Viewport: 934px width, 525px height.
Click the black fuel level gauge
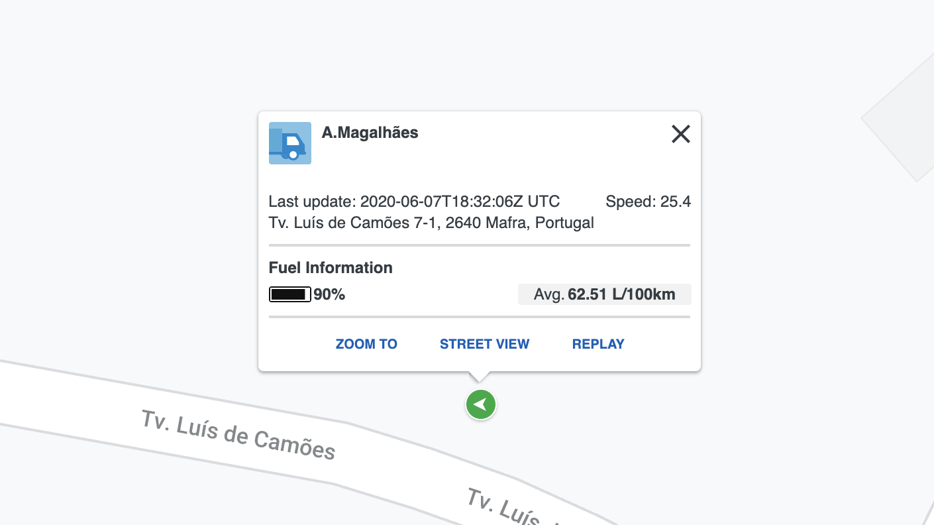click(x=290, y=294)
